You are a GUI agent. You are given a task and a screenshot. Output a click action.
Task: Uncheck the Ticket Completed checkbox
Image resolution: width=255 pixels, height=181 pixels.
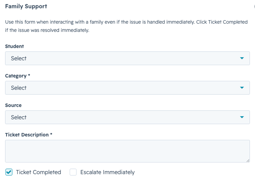click(9, 172)
